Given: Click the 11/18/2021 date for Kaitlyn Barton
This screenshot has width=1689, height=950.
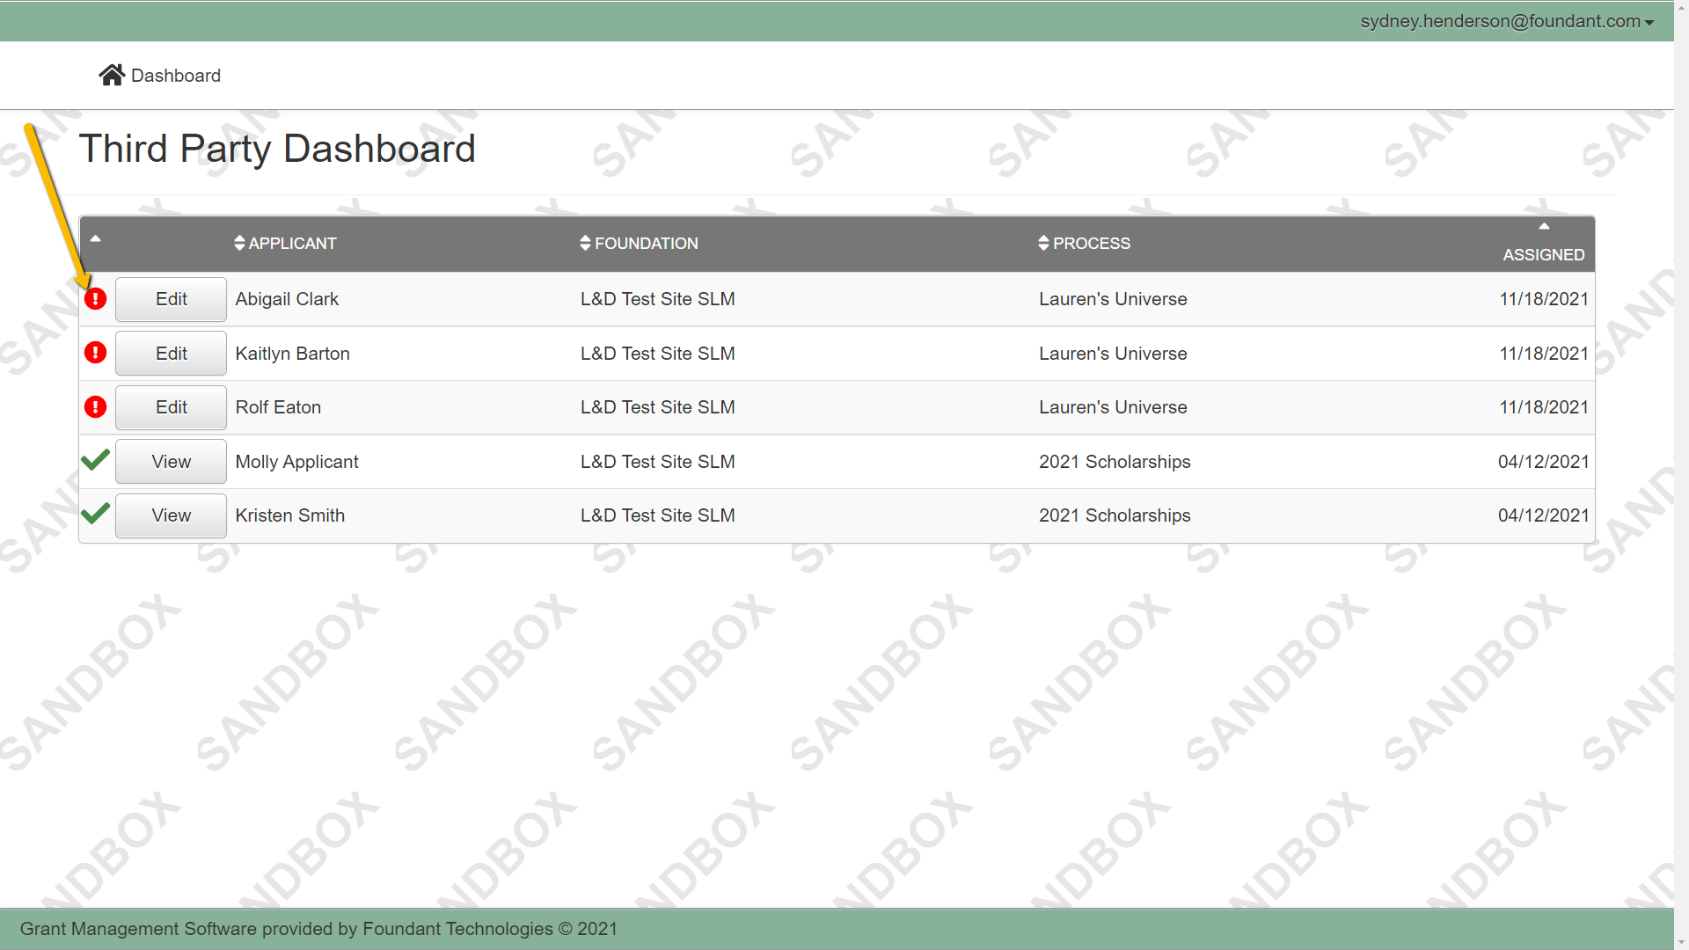Looking at the screenshot, I should (1544, 354).
